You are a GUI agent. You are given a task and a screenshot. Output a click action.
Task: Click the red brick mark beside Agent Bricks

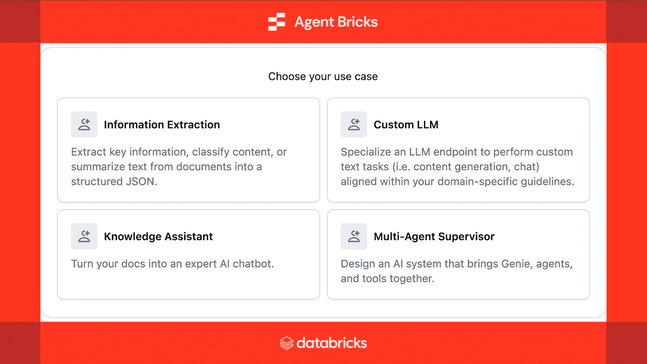(276, 22)
